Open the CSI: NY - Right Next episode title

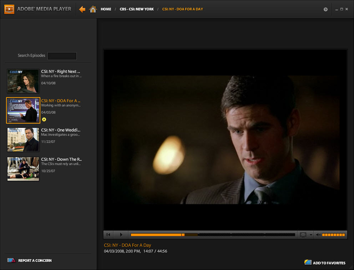coord(61,71)
